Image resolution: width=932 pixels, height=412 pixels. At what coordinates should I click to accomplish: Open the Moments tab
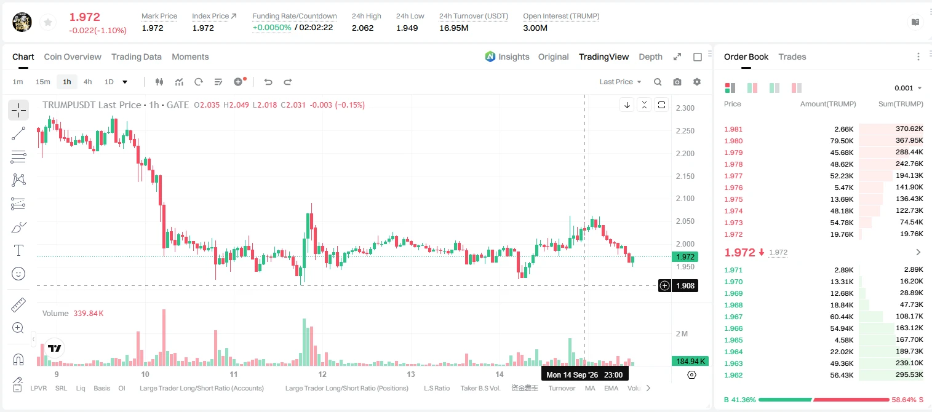tap(190, 57)
